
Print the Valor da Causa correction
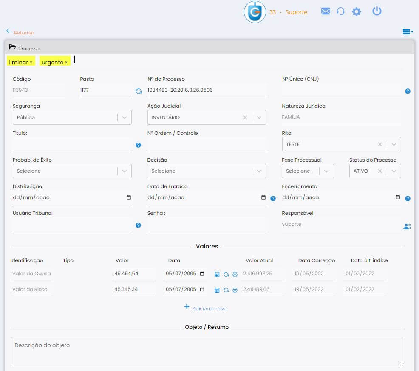235,274
